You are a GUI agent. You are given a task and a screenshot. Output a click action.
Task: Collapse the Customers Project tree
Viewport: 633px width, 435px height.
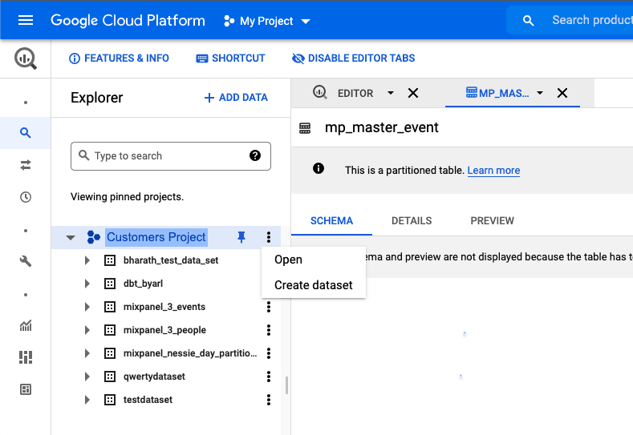click(x=71, y=237)
